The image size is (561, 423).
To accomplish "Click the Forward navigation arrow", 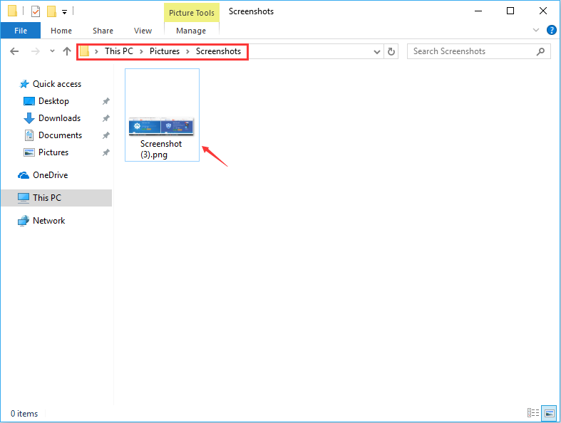I will point(36,51).
